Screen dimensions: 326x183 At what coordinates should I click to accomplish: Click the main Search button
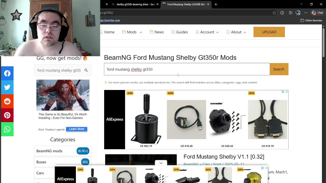[279, 69]
